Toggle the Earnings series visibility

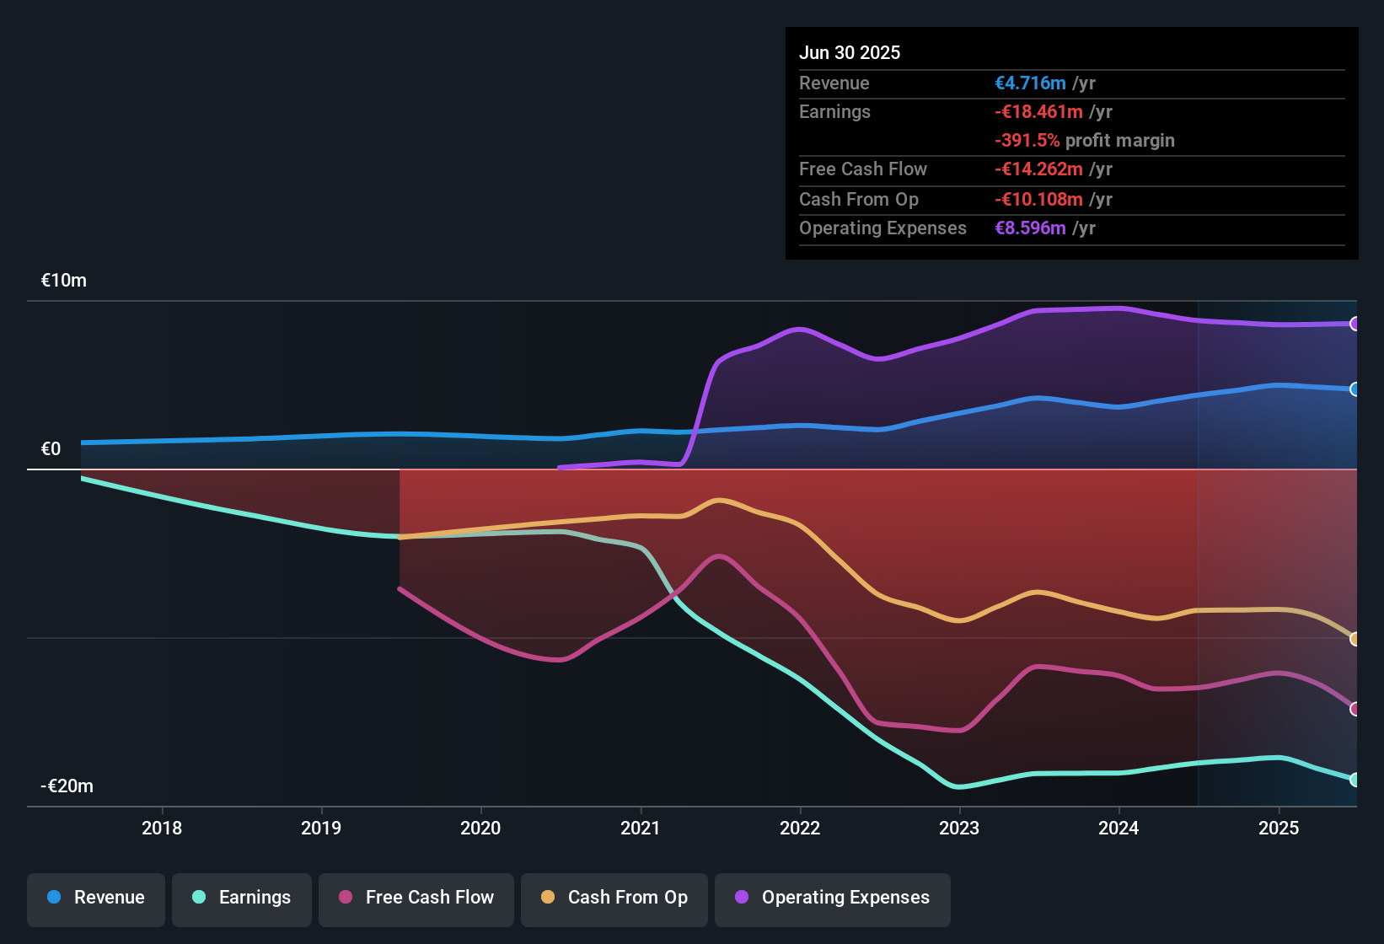tap(241, 898)
